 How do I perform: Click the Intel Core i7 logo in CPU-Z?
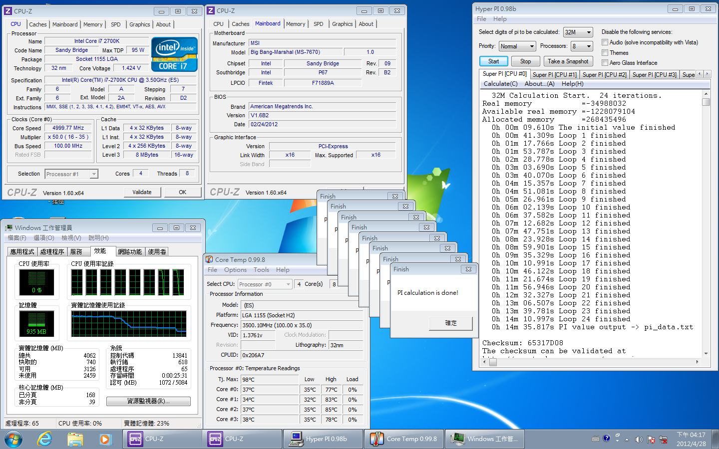click(174, 54)
